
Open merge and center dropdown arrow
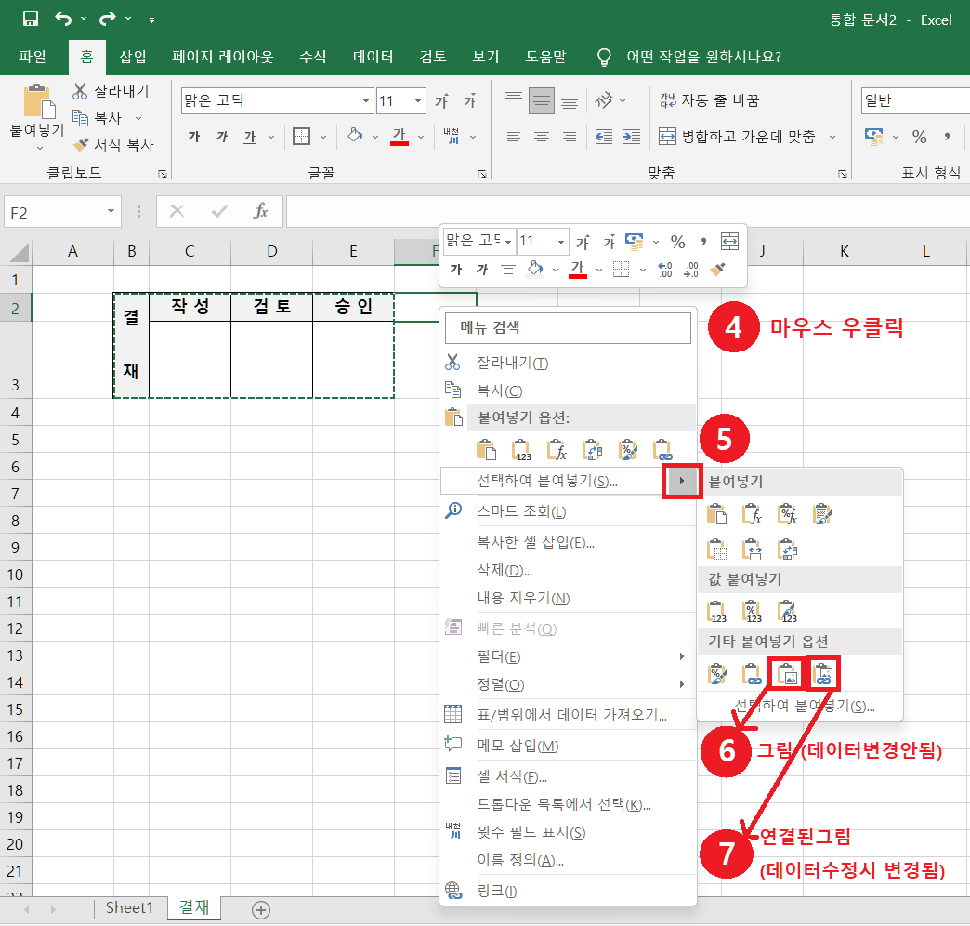point(832,136)
